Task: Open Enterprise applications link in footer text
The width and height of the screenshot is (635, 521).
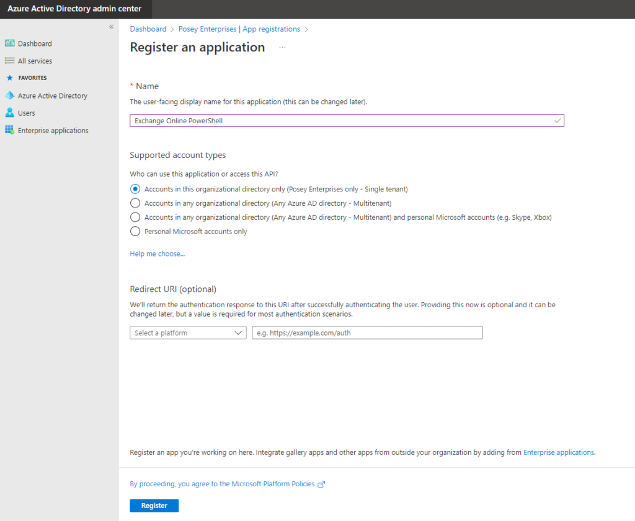Action: (559, 452)
